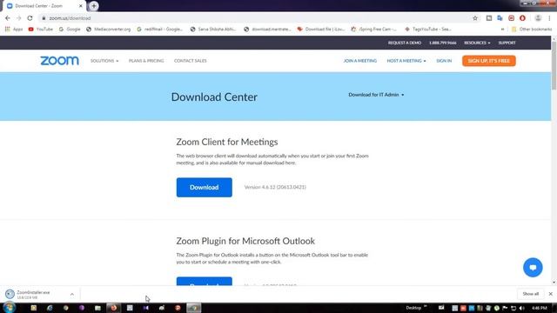Click Sign Up, It's Free button
Viewport: 557px width, 313px height.
pyautogui.click(x=489, y=61)
